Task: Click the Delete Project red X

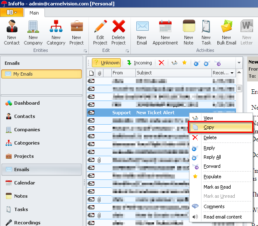Action: click(x=118, y=27)
